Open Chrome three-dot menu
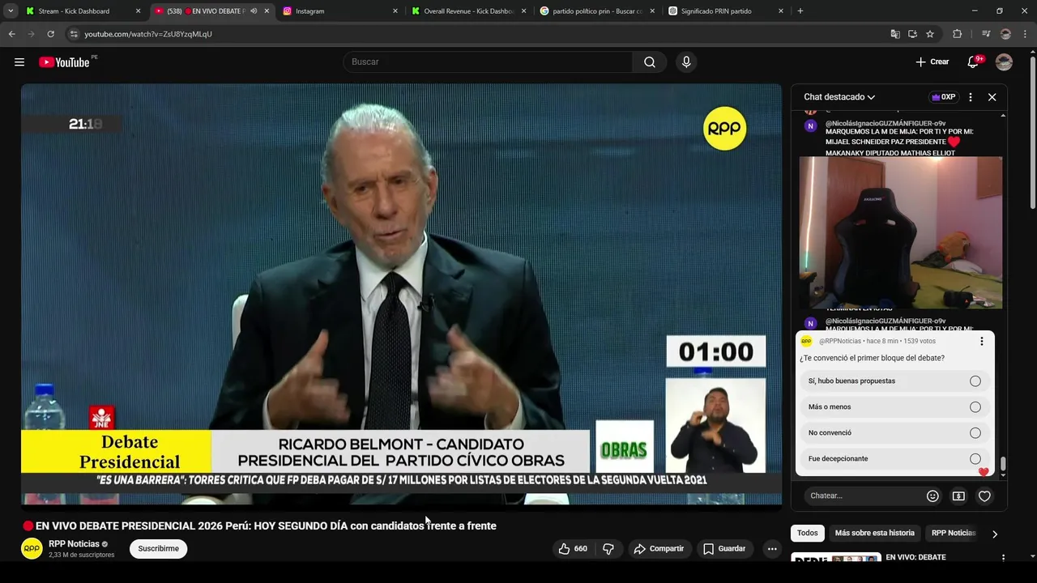Screen dimensions: 1037x583 1025,34
